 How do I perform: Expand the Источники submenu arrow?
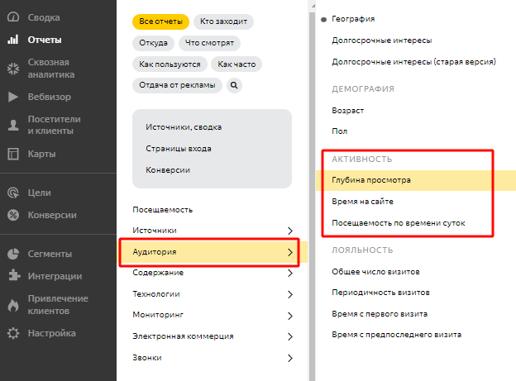[290, 231]
